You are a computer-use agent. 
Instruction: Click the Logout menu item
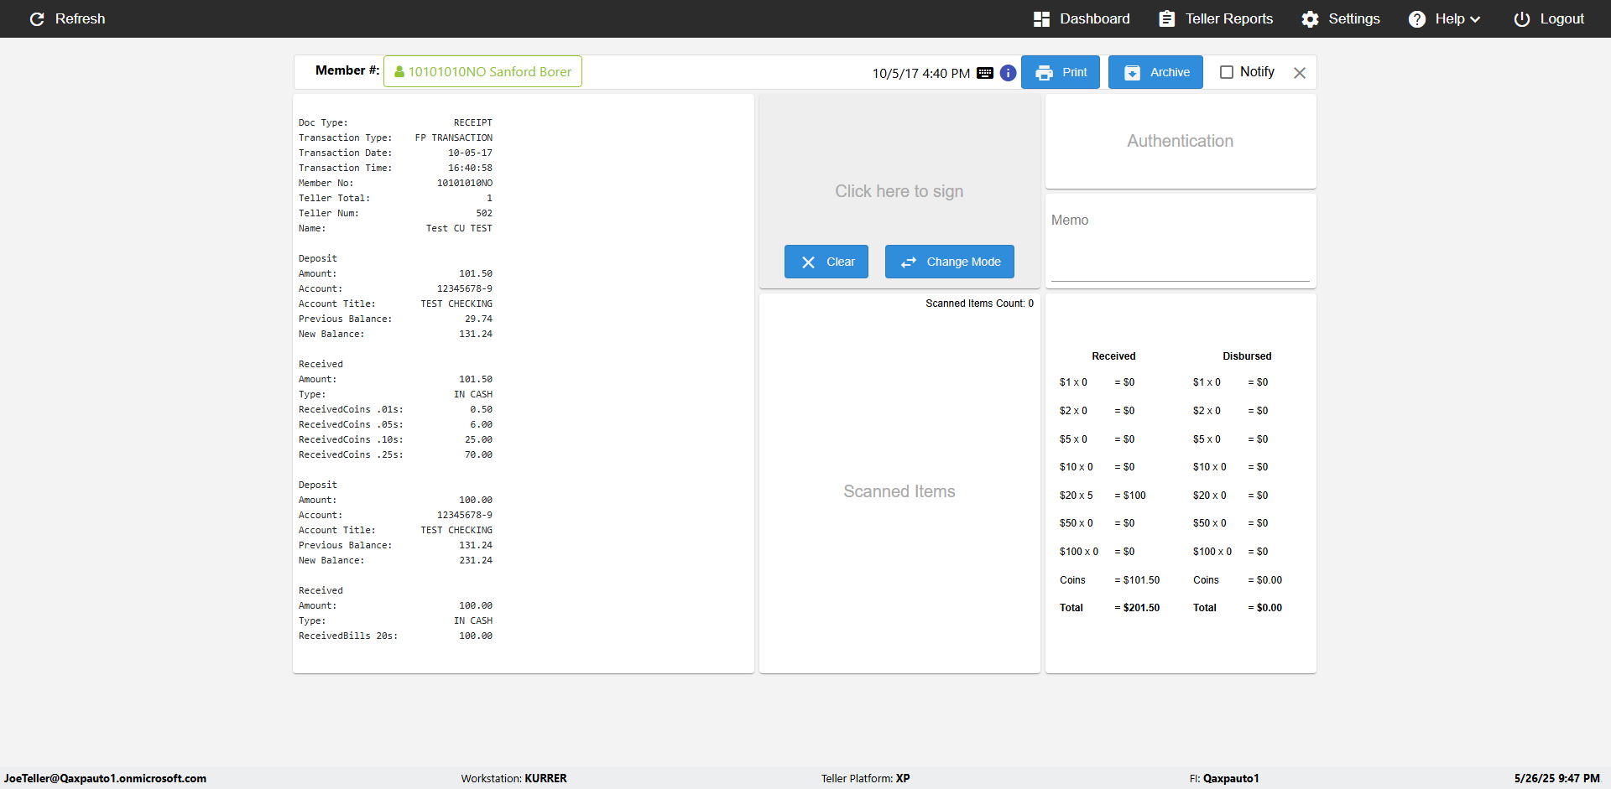(1549, 18)
